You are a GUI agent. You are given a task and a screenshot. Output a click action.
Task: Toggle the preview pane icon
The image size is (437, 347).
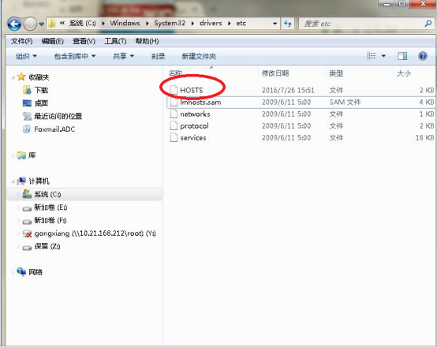tap(402, 56)
